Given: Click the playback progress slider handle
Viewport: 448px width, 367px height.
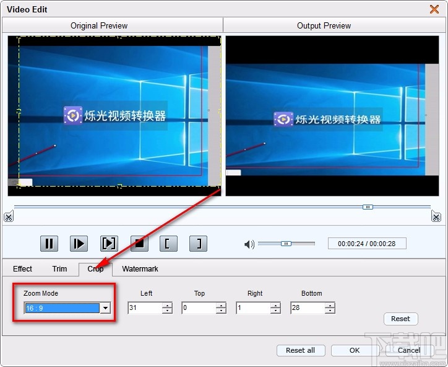Looking at the screenshot, I should coord(368,207).
